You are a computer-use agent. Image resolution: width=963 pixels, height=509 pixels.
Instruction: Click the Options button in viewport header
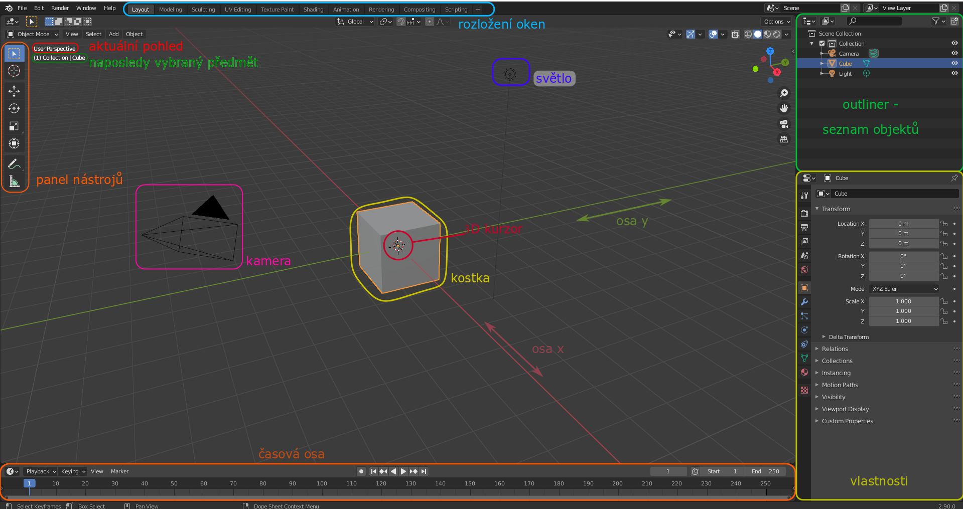777,22
